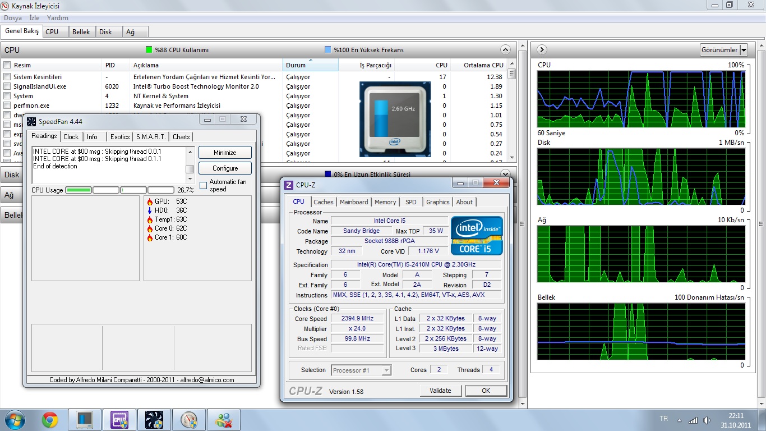Click the Temp1 flame icon in SpeedFan
This screenshot has height=431, width=766.
pyautogui.click(x=150, y=219)
